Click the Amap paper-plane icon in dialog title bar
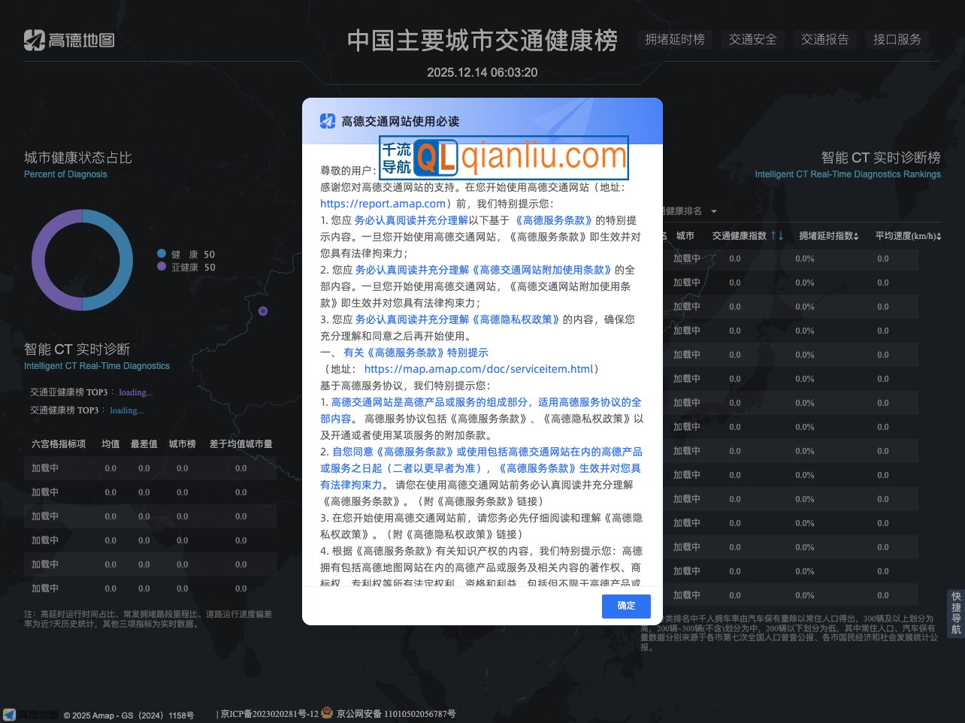The width and height of the screenshot is (965, 723). [327, 121]
